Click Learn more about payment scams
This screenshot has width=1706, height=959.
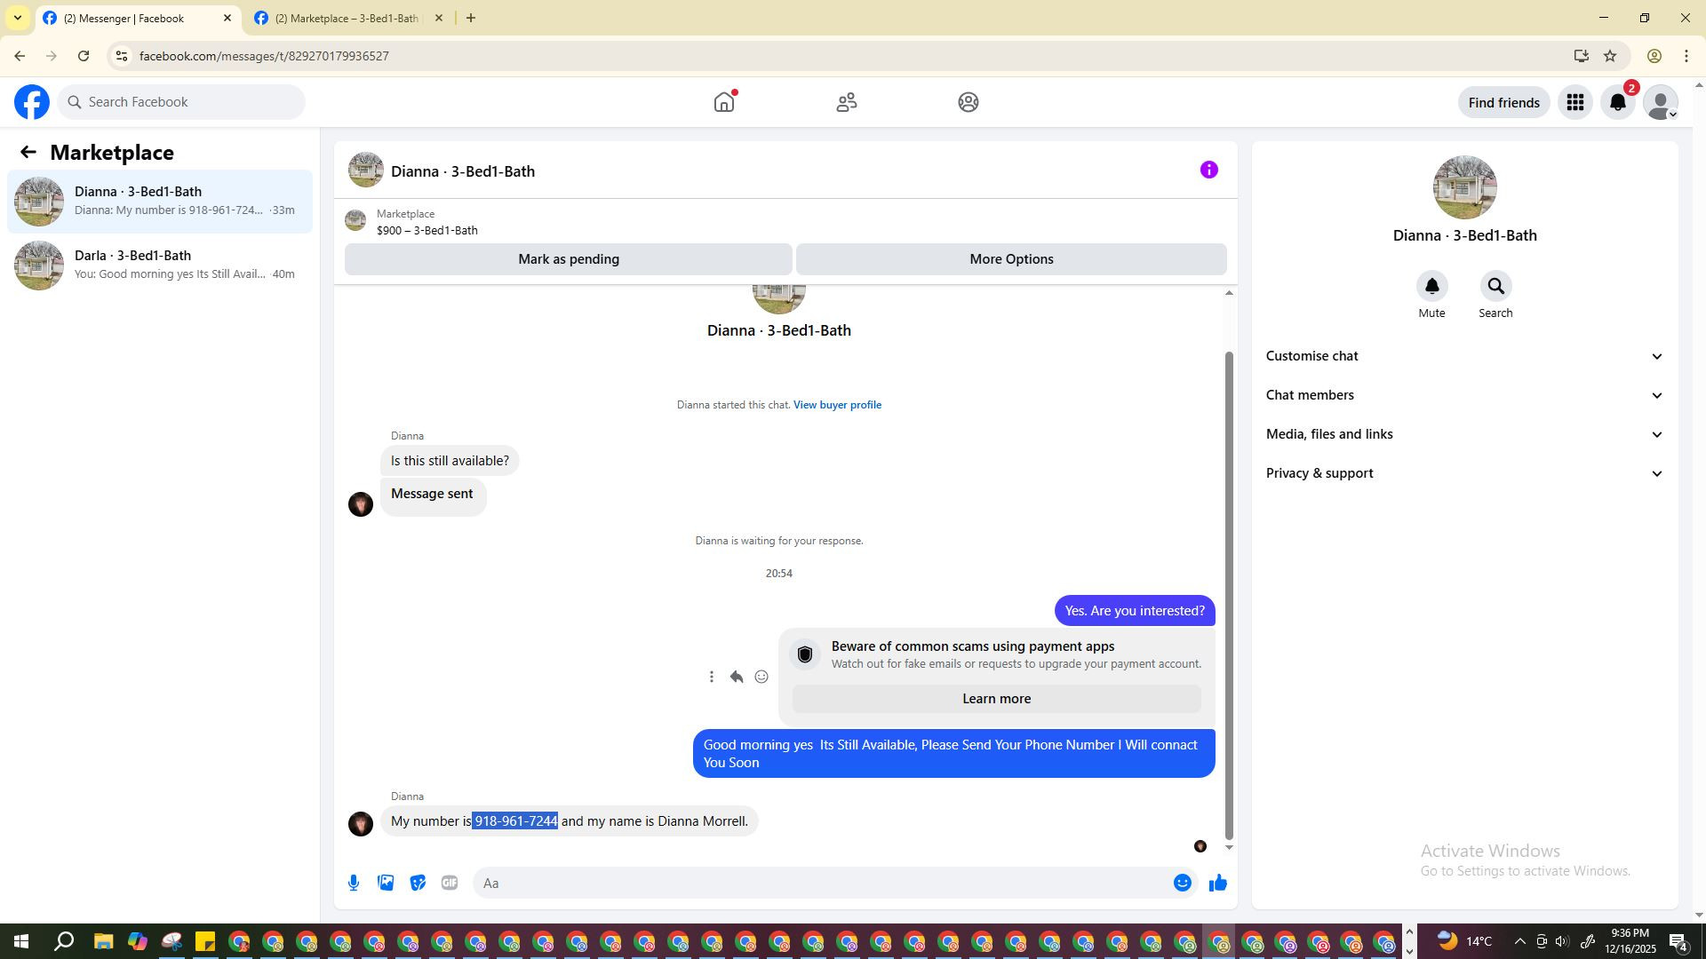[996, 699]
